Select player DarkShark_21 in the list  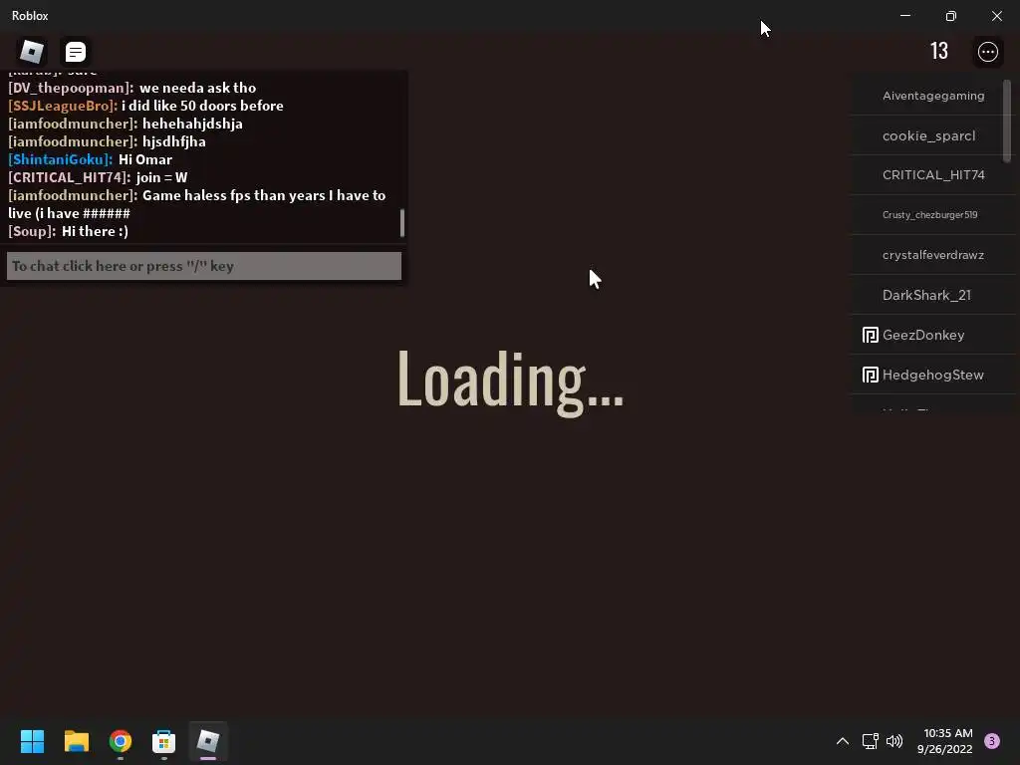tap(932, 295)
